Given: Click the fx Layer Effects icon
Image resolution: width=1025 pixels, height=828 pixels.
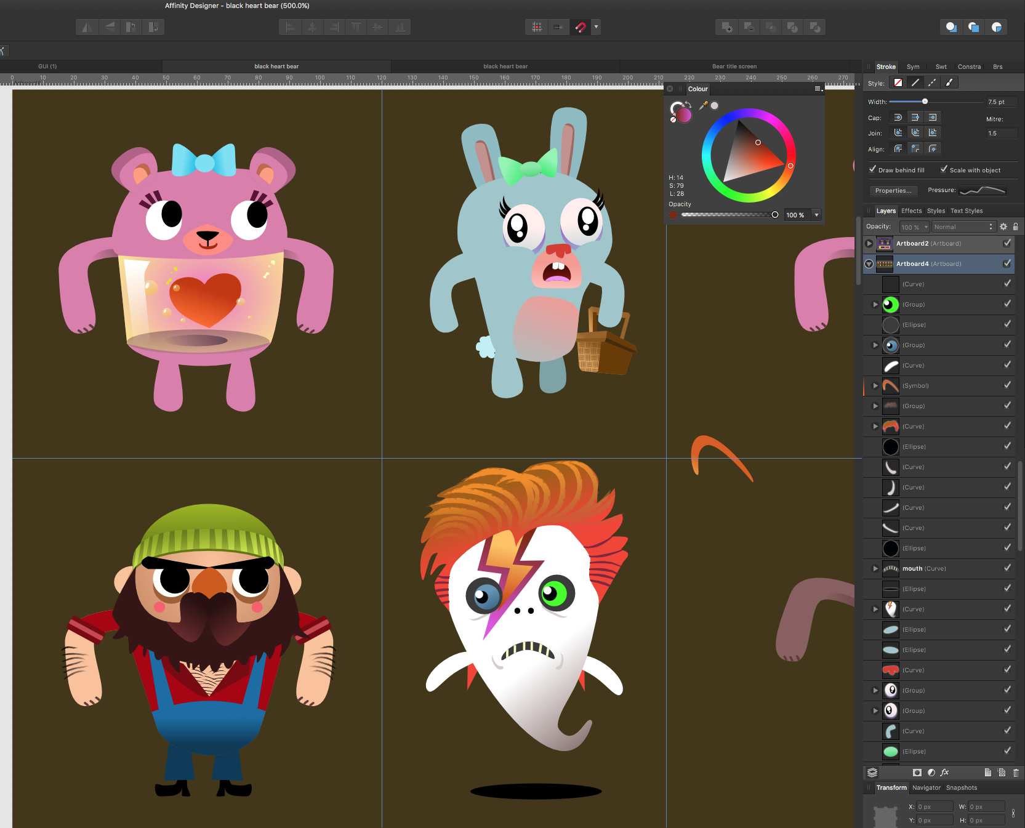Looking at the screenshot, I should [x=944, y=773].
